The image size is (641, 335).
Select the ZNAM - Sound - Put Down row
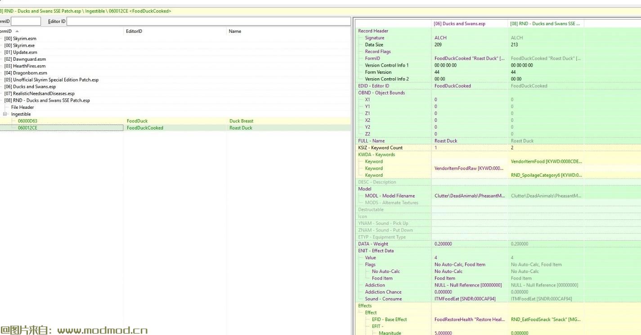point(385,230)
